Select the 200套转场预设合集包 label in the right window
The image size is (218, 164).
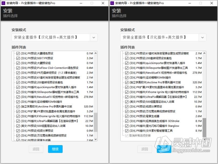coord(150,58)
